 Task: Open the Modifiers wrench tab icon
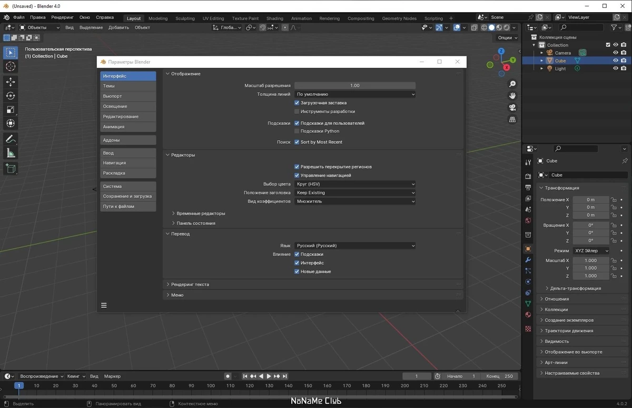pos(528,259)
